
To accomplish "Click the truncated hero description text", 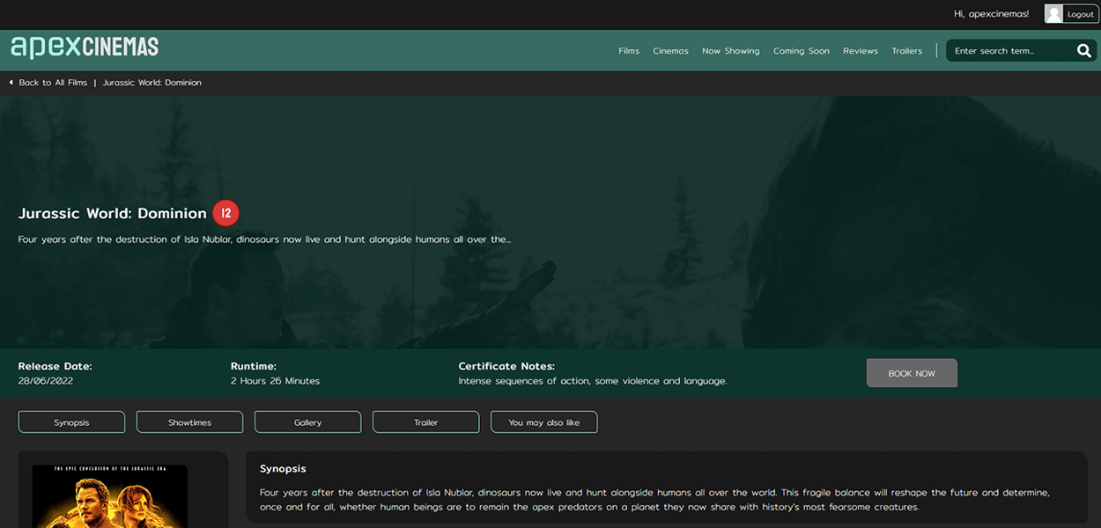I will [x=264, y=239].
